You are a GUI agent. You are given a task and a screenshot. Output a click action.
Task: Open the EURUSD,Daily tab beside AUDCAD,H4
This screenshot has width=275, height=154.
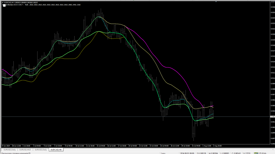[x=41, y=150]
